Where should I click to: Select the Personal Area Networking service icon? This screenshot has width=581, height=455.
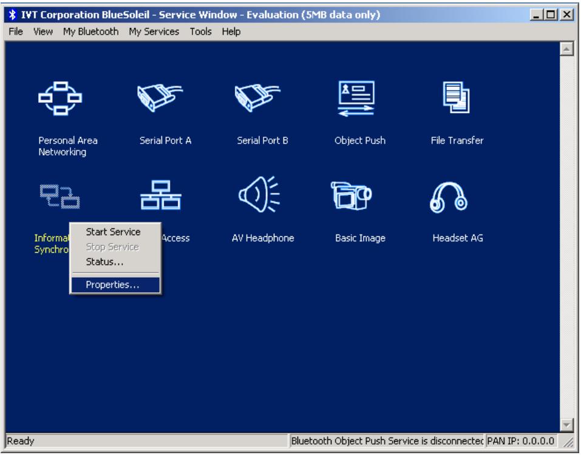pyautogui.click(x=60, y=98)
